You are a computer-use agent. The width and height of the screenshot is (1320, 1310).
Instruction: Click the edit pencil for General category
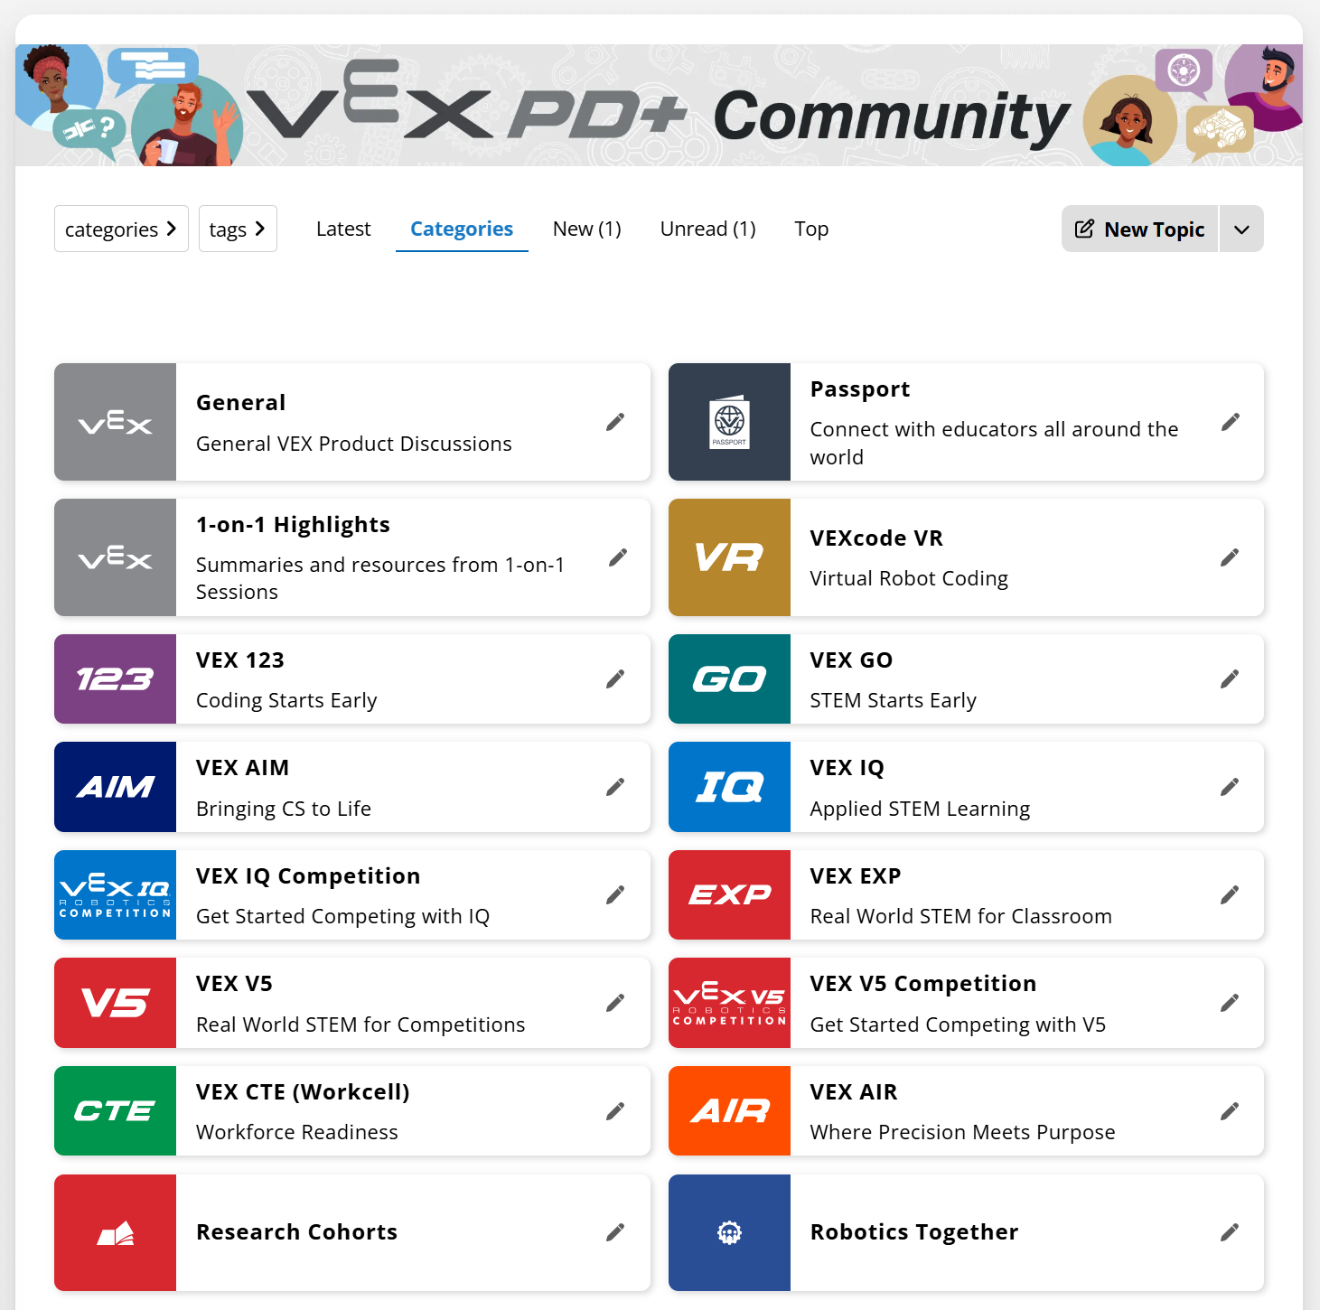[x=615, y=422]
